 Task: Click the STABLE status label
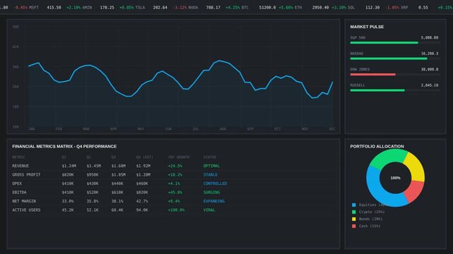pyautogui.click(x=210, y=175)
